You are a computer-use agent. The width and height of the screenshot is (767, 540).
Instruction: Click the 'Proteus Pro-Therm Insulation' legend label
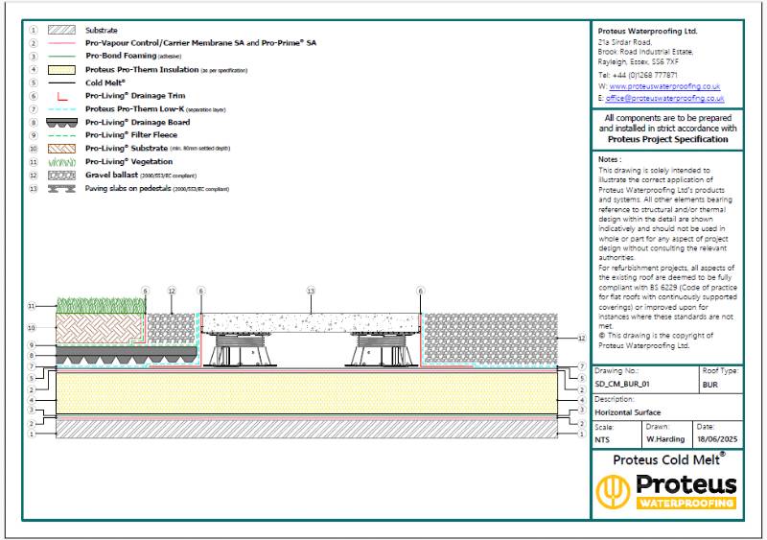click(142, 69)
